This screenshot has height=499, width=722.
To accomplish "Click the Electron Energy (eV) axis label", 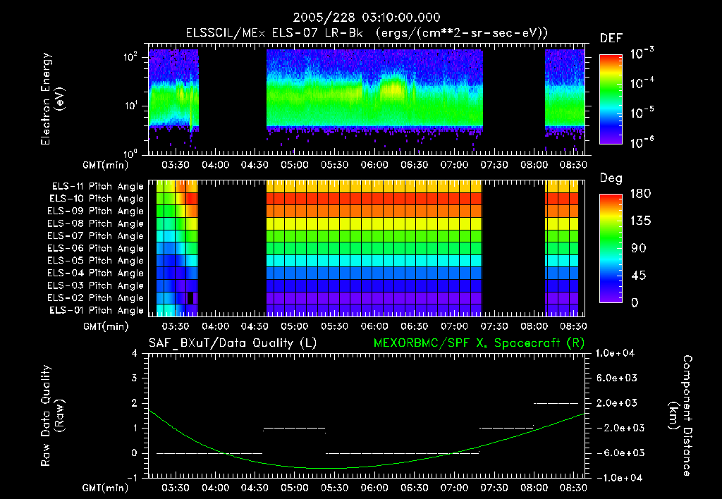I will (52, 99).
